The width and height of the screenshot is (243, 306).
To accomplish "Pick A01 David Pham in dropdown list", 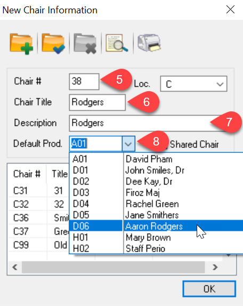I will (x=156, y=159).
